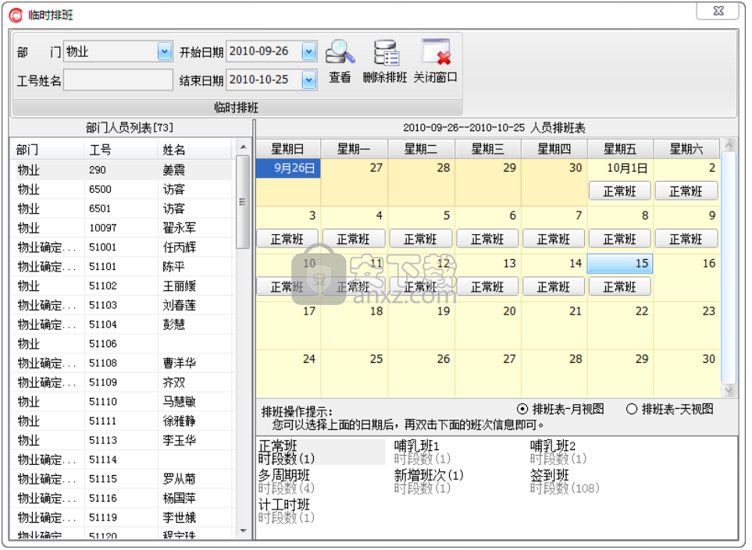Select the 哺乳班2 shift type
This screenshot has width=752, height=550.
[x=558, y=452]
